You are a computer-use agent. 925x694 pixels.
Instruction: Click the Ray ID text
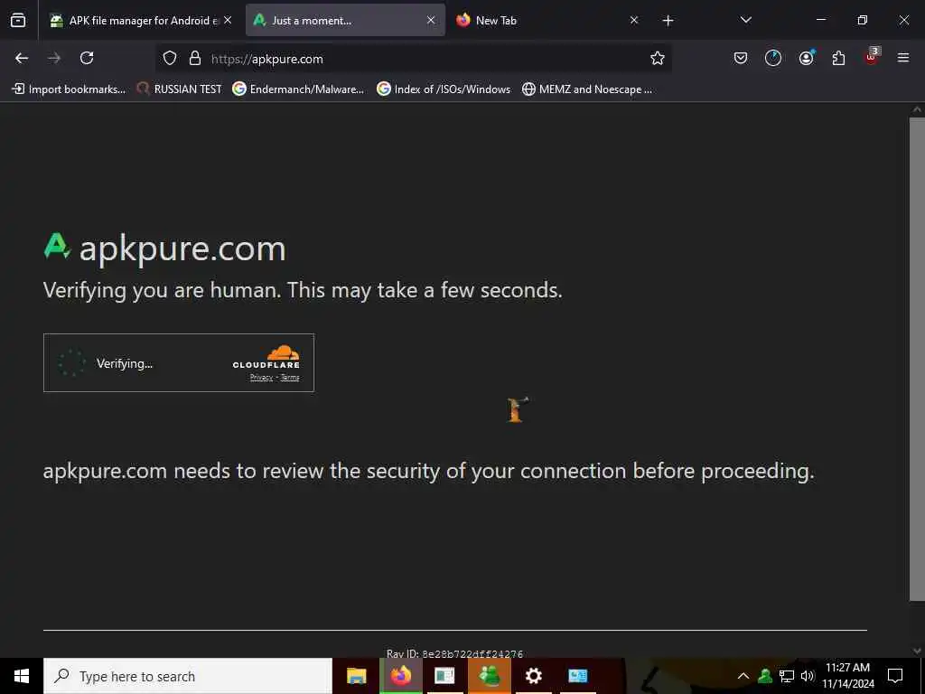pyautogui.click(x=455, y=654)
